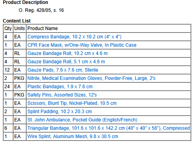Open Splint Padding product link
Viewport: 196px width, 146px height.
pyautogui.click(x=59, y=112)
